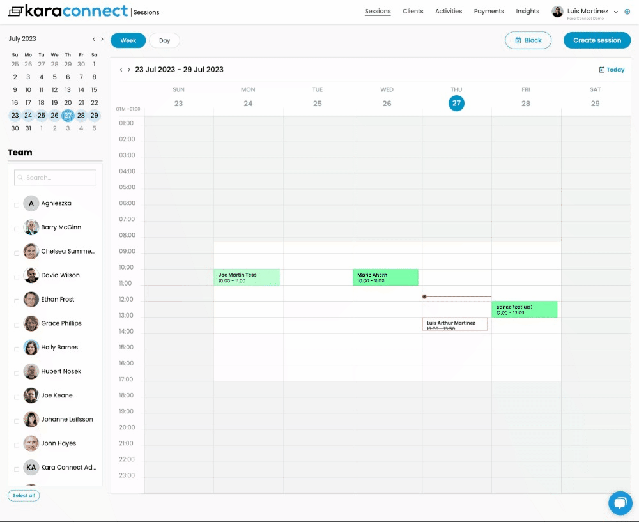Navigate to previous week in calendar
639x522 pixels.
pyautogui.click(x=121, y=70)
